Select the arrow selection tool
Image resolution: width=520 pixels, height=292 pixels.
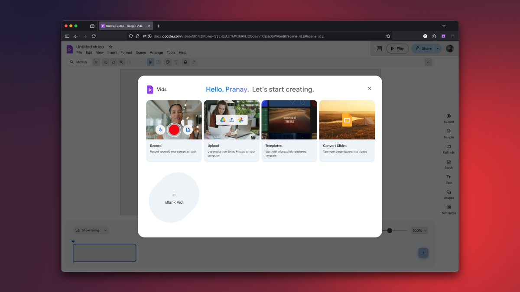click(x=150, y=62)
